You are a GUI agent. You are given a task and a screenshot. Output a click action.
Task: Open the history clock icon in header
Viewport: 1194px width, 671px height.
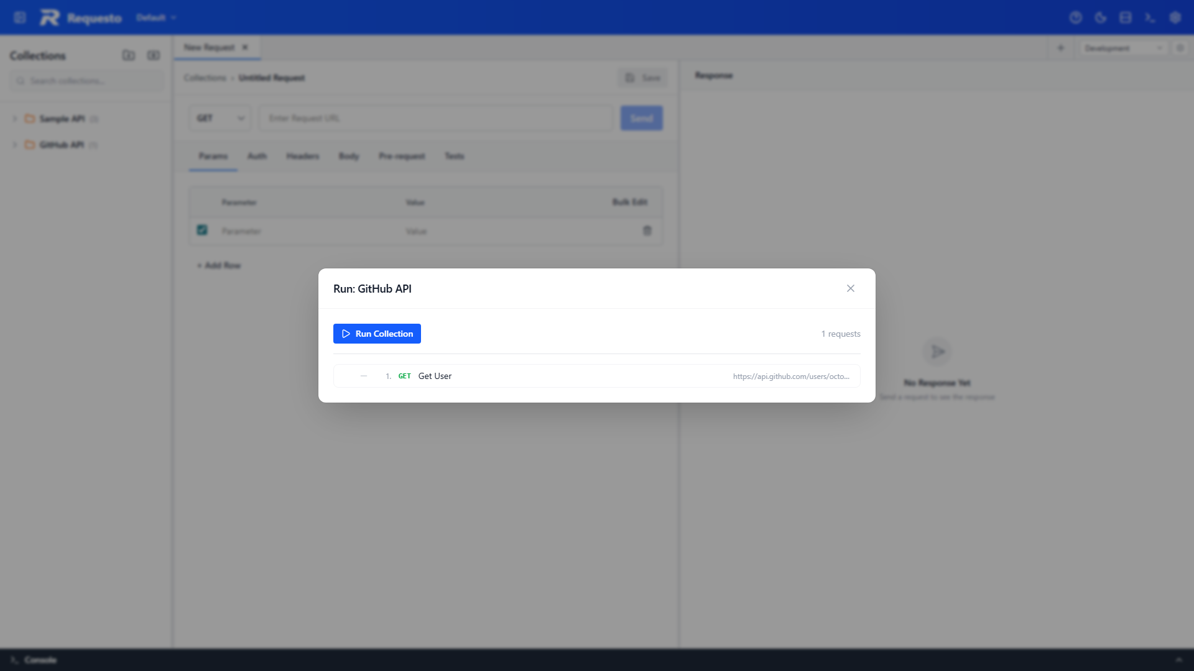coord(1076,17)
